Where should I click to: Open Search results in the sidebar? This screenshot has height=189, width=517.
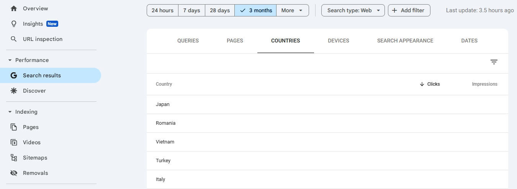pos(51,75)
